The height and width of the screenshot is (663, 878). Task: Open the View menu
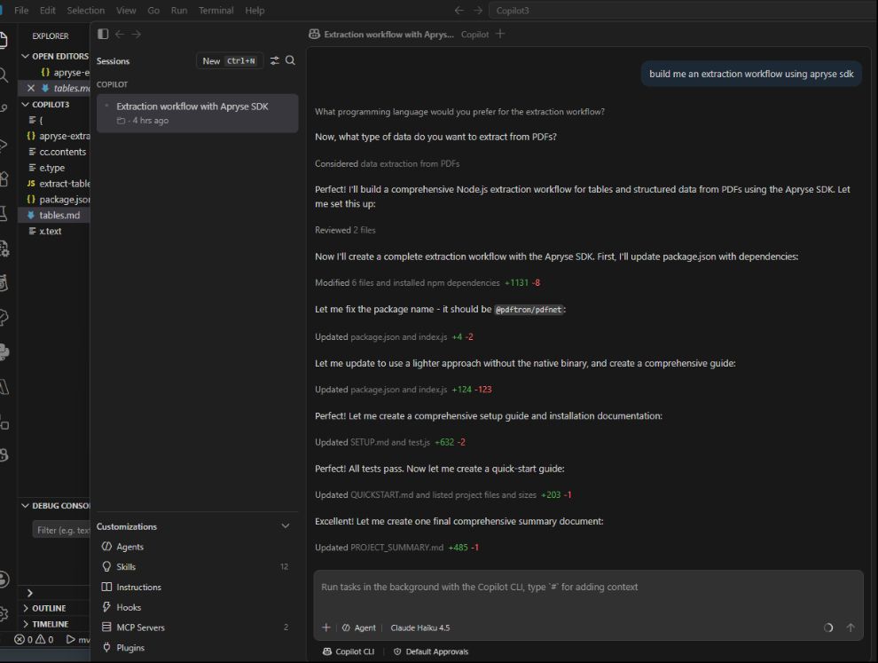click(x=126, y=10)
